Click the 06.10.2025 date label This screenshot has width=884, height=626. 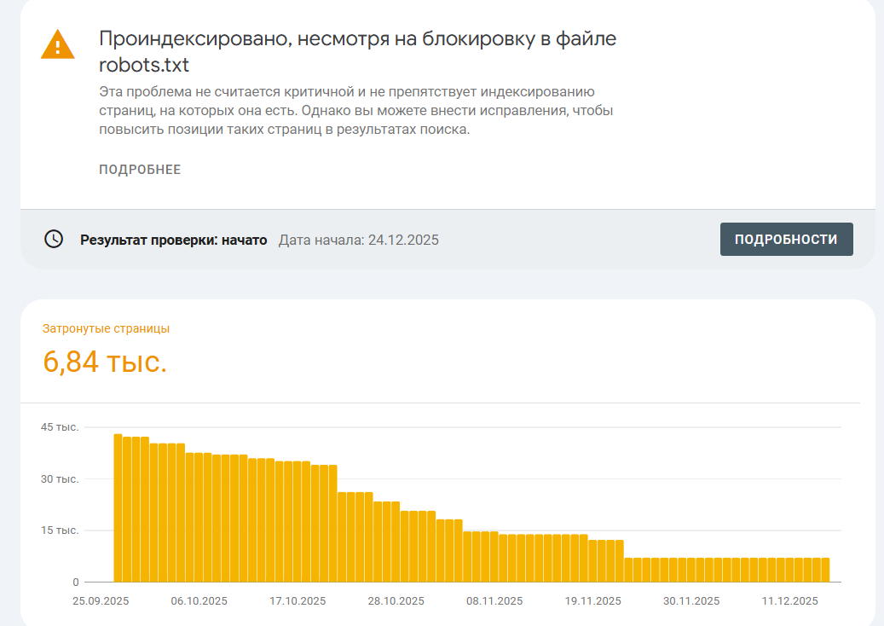[x=199, y=600]
